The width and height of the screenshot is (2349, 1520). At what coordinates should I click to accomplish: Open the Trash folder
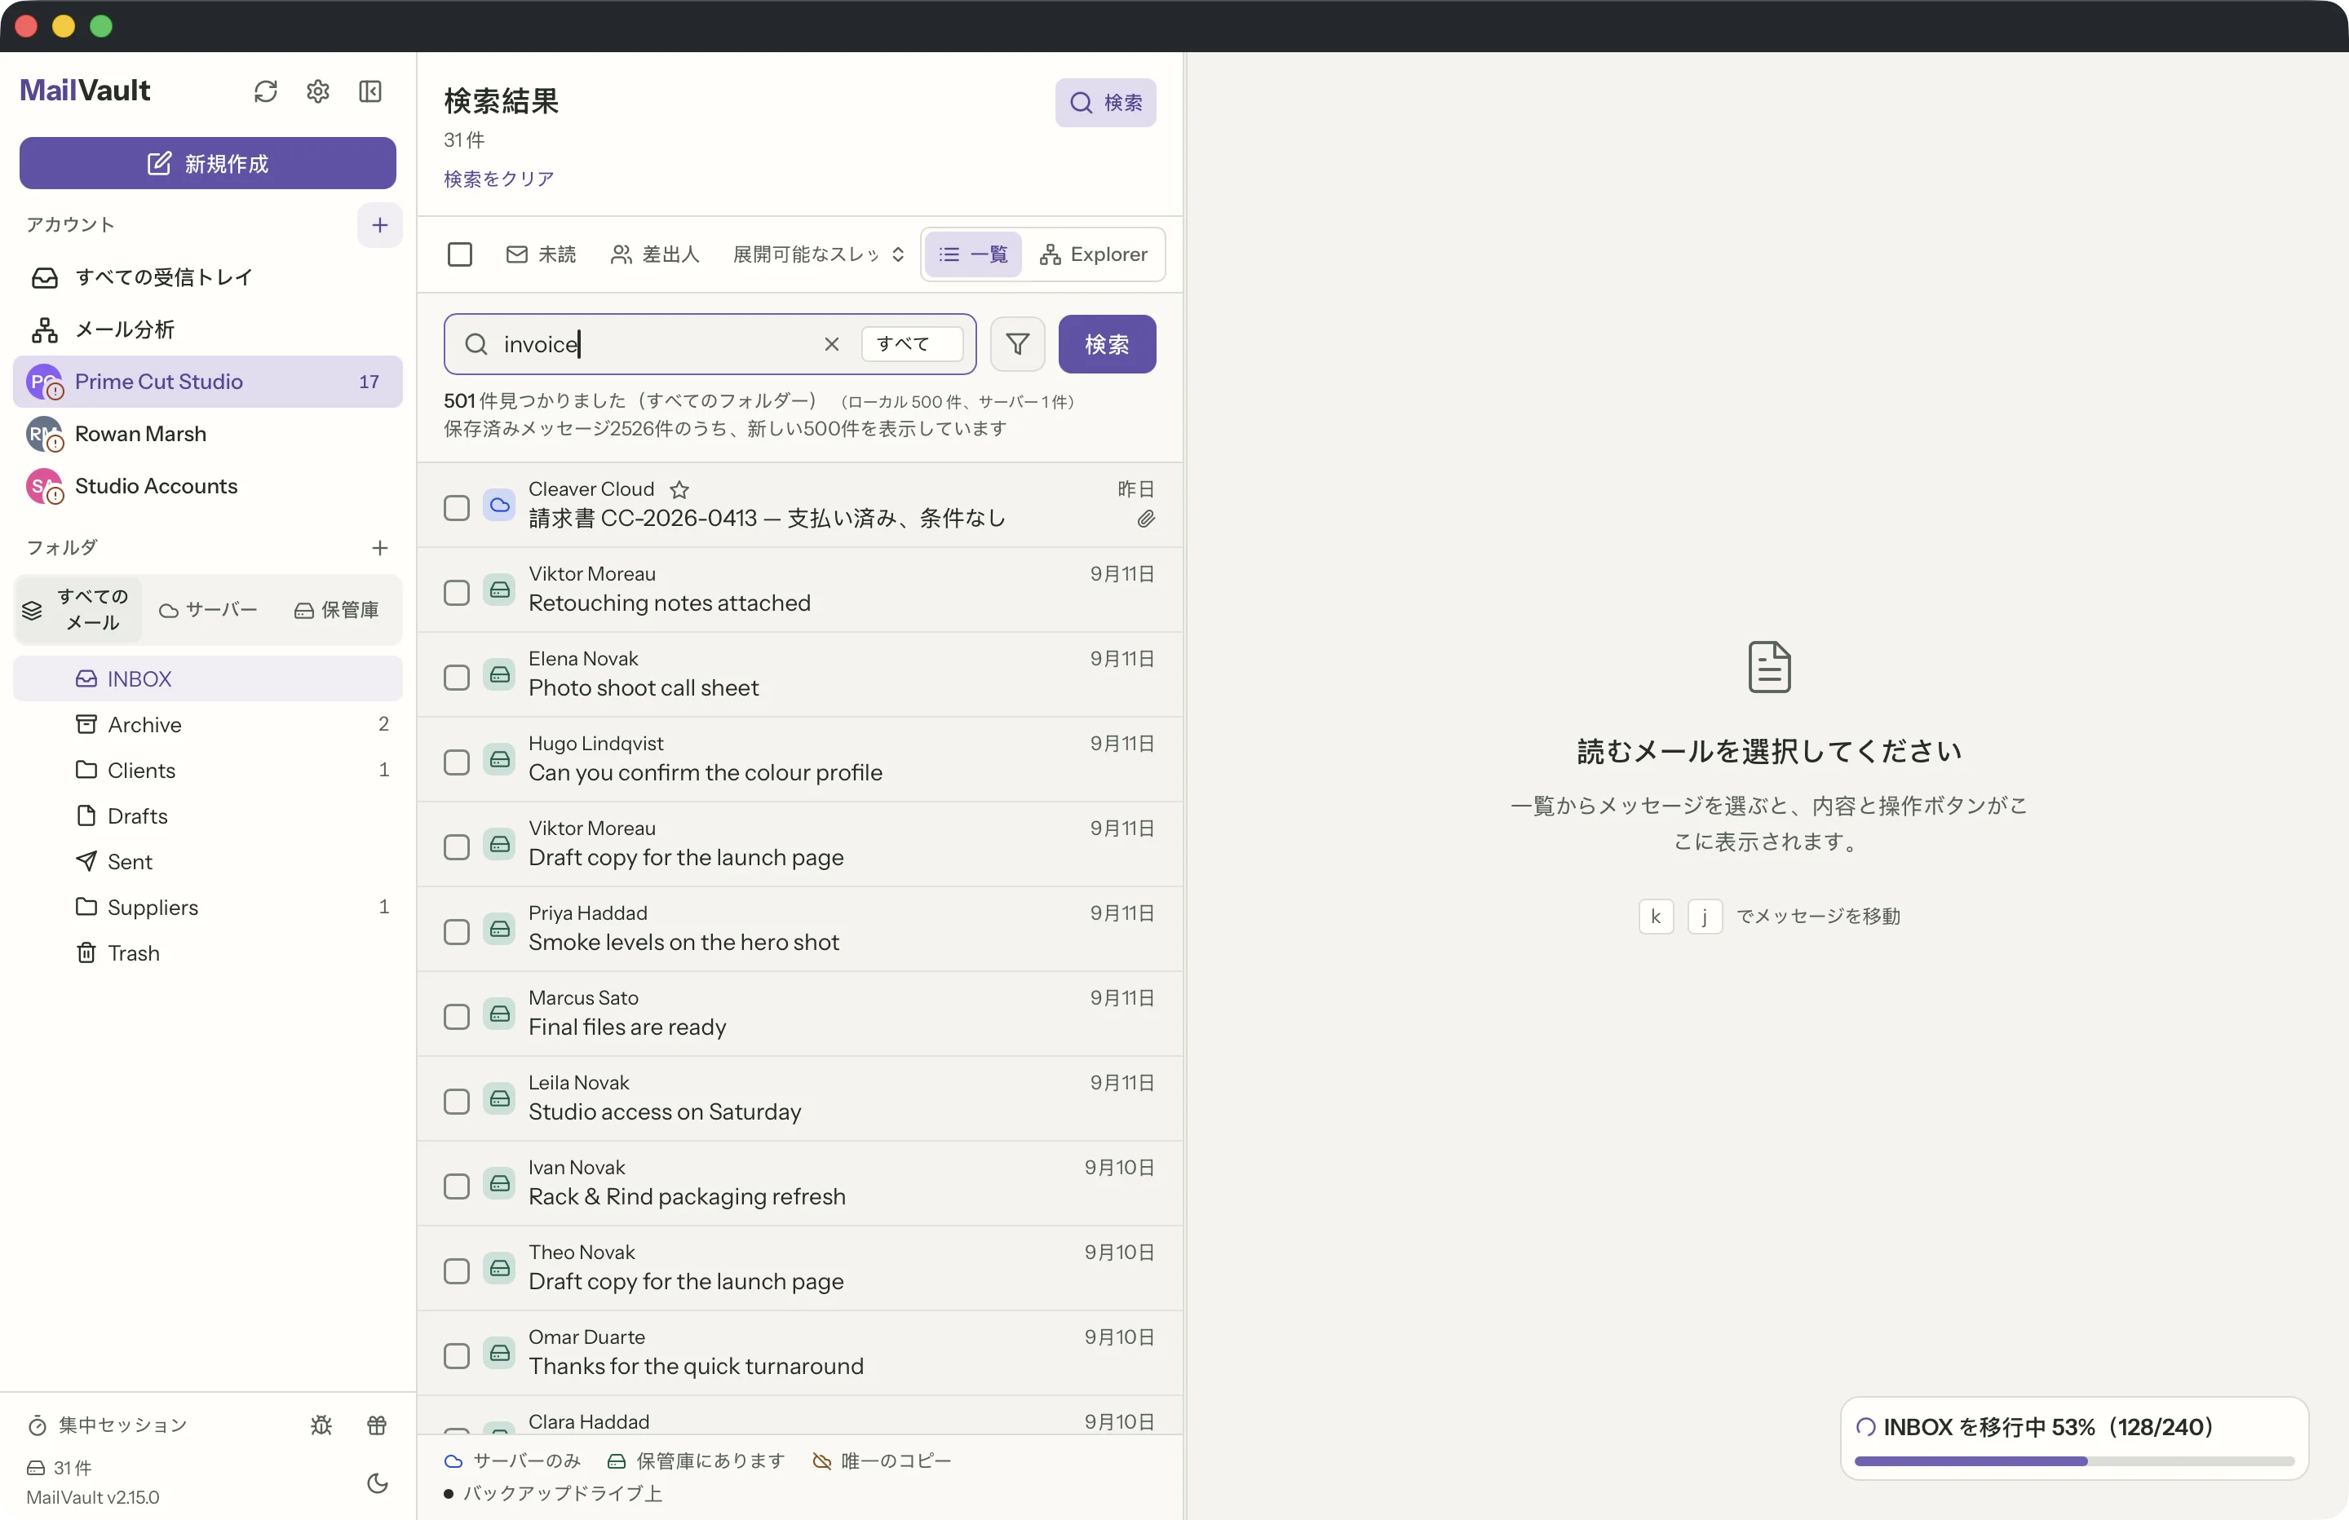207,953
